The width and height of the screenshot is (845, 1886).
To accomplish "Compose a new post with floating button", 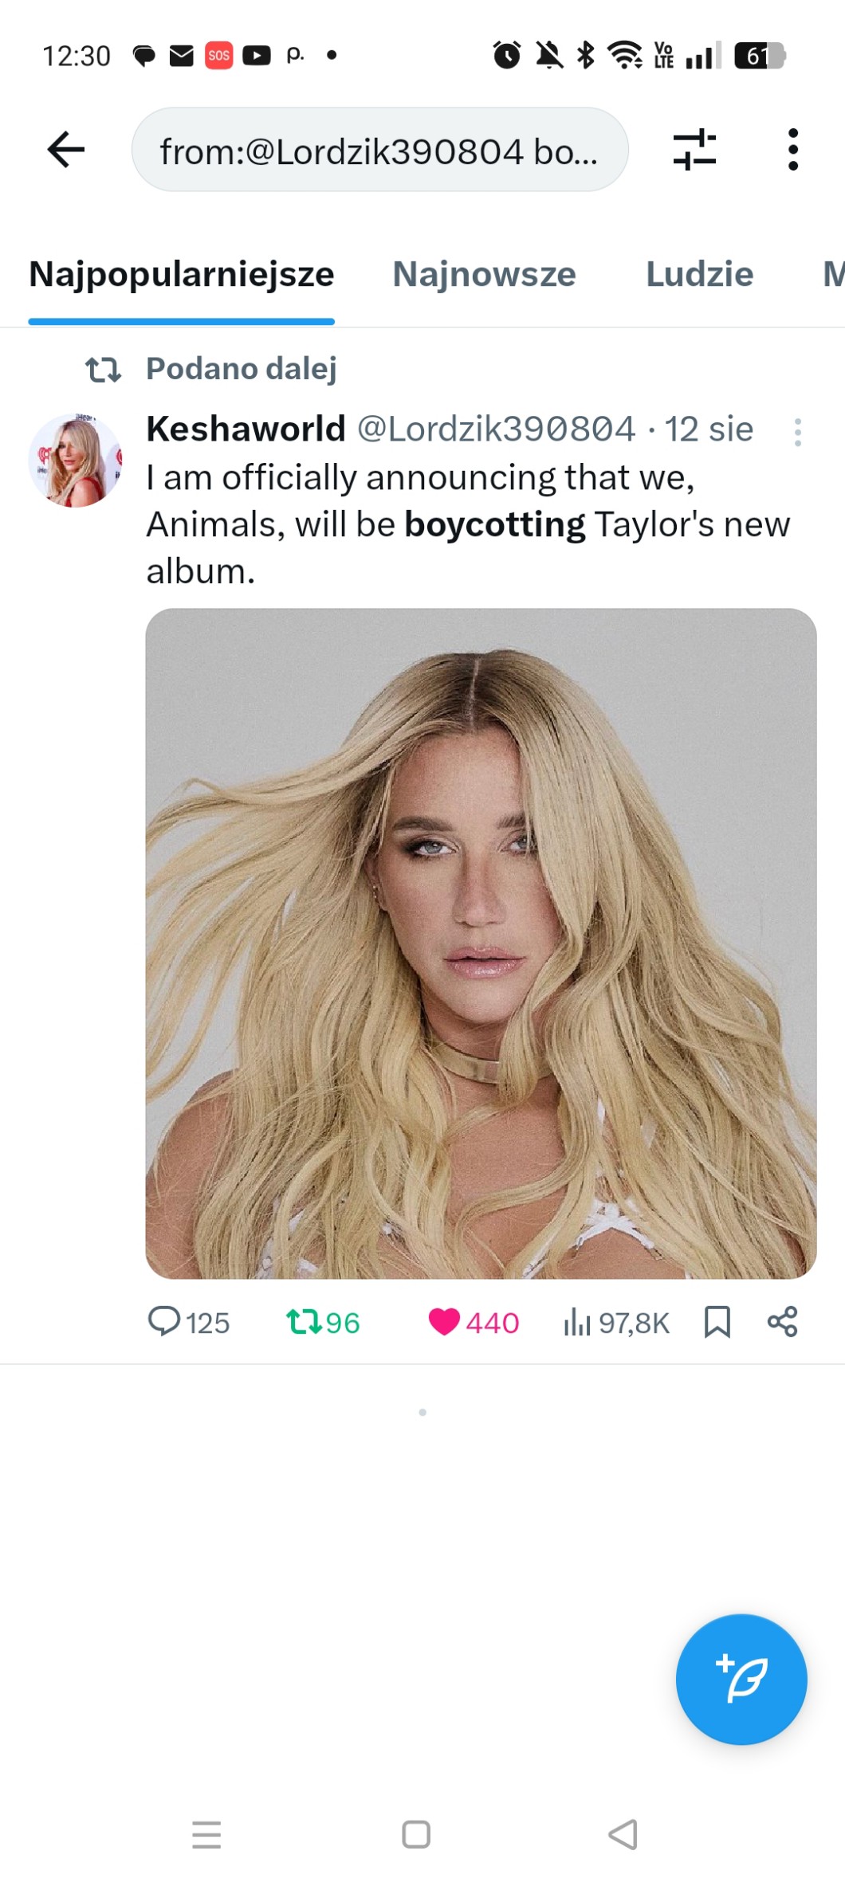I will (x=741, y=1679).
